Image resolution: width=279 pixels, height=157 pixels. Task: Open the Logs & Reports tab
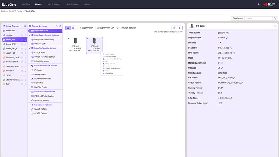tap(54, 4)
